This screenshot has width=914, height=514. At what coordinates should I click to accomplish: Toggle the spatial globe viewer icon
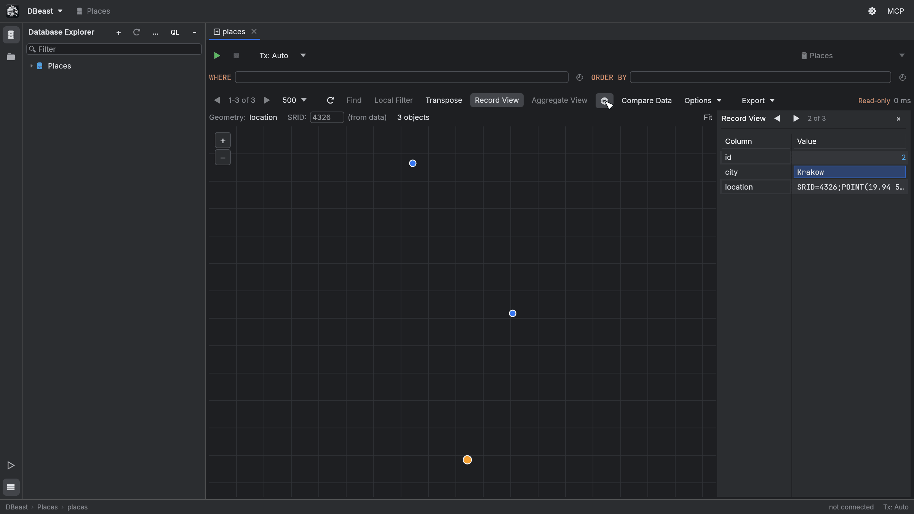(604, 101)
